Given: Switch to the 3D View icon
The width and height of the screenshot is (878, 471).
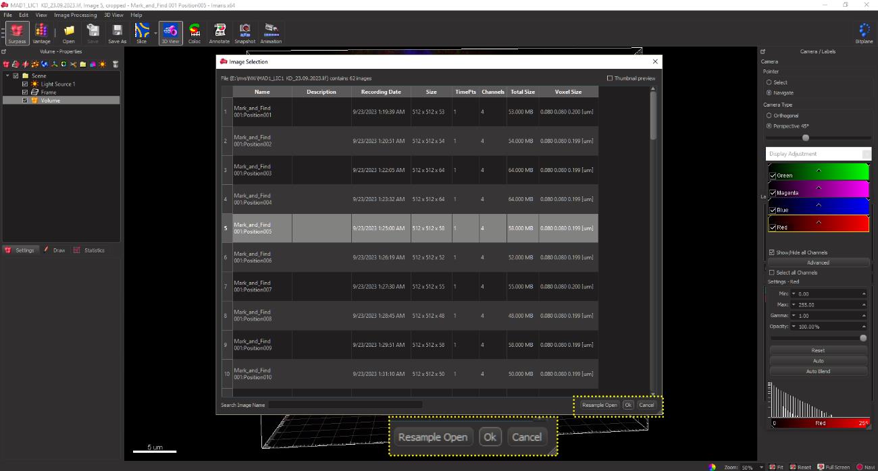Looking at the screenshot, I should (x=170, y=32).
